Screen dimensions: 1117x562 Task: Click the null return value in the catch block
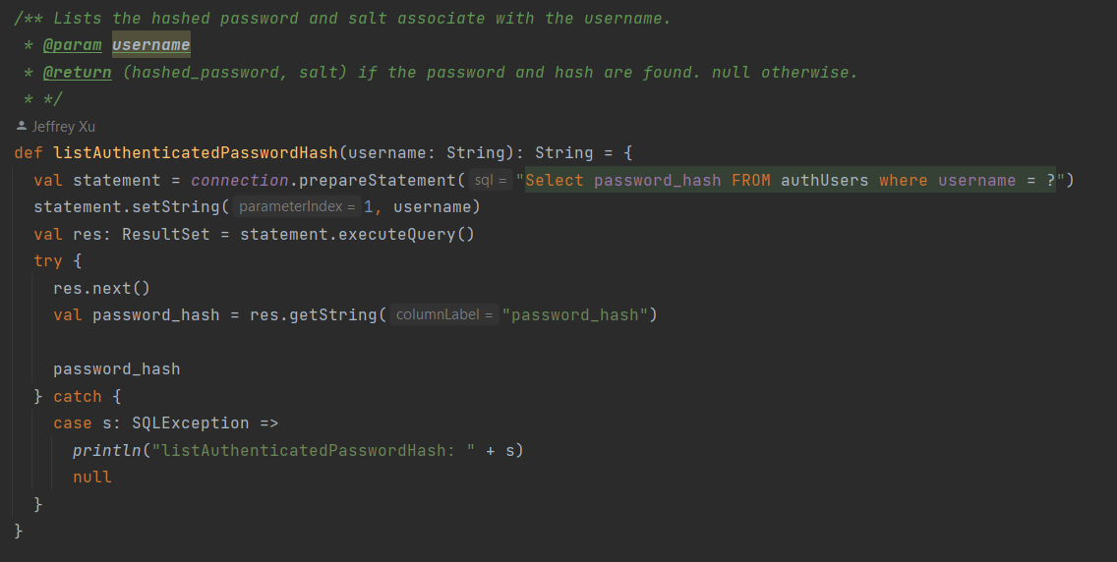tap(91, 478)
